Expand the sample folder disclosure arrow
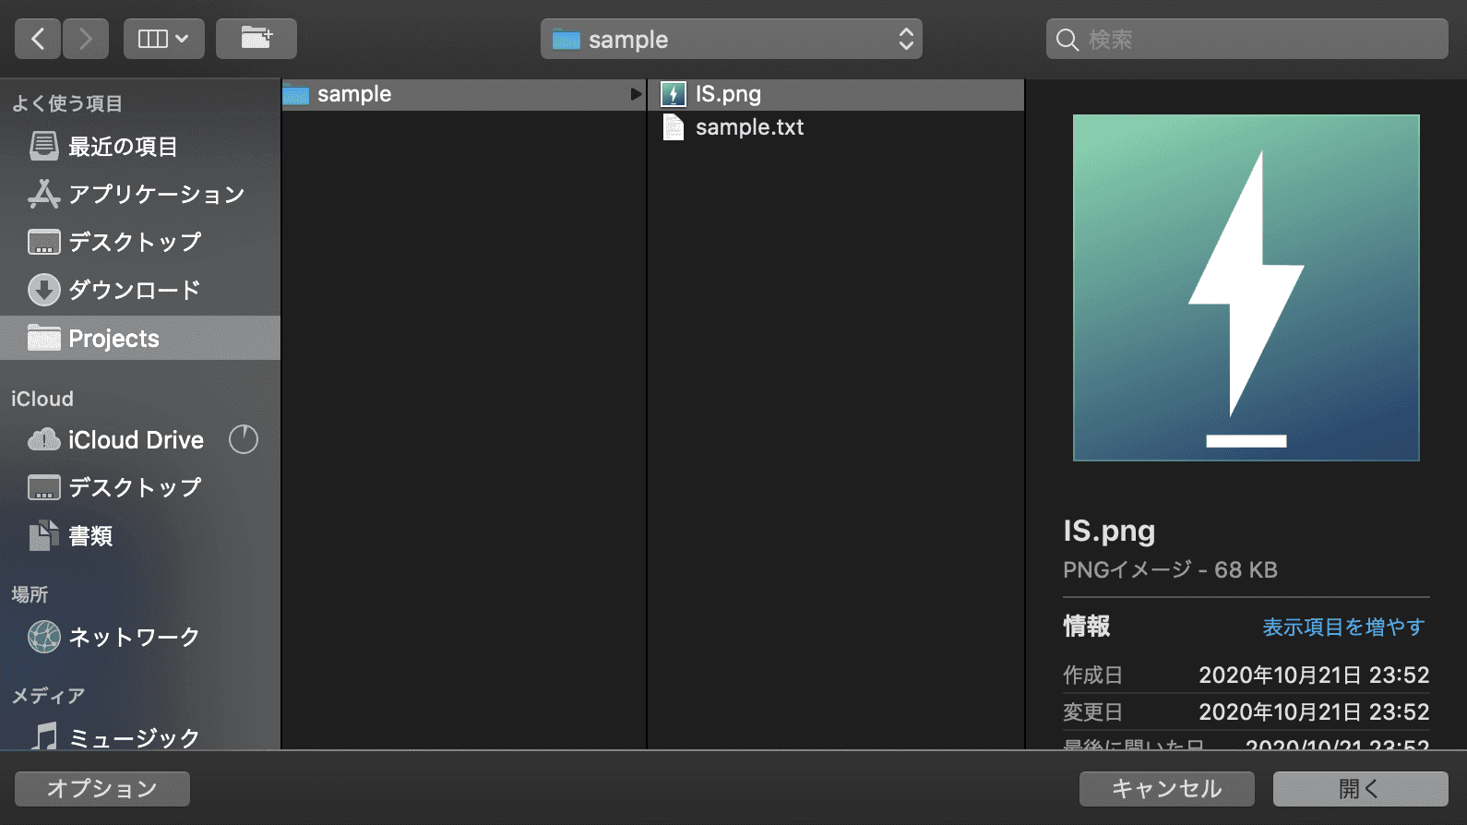 pyautogui.click(x=635, y=94)
